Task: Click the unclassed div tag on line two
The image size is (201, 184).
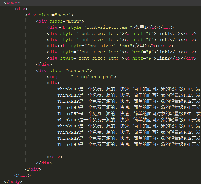Action: pos(21,9)
